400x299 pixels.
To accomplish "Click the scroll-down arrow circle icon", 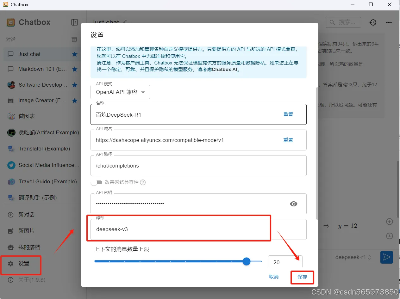I will pyautogui.click(x=390, y=236).
